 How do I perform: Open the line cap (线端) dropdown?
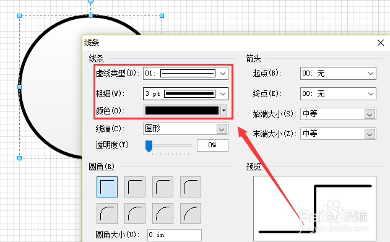coord(186,129)
